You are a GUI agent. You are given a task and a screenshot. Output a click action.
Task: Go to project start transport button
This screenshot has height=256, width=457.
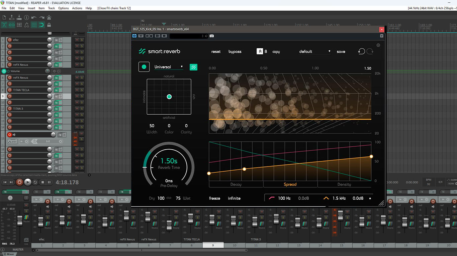5,182
